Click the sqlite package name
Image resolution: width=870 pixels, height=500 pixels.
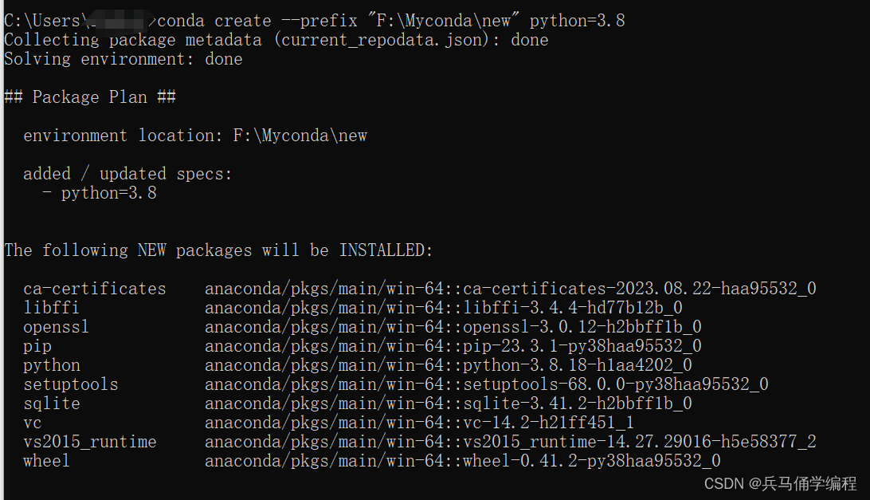click(x=52, y=404)
